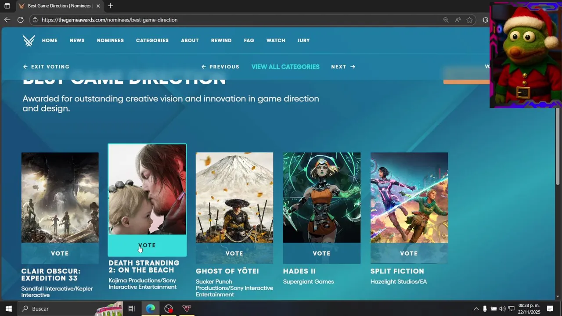The height and width of the screenshot is (316, 562).
Task: Click the 'SPLIT FICTION' title text
Action: [397, 271]
